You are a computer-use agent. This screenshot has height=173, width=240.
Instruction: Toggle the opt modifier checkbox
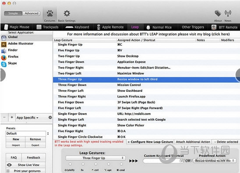[x=109, y=164]
